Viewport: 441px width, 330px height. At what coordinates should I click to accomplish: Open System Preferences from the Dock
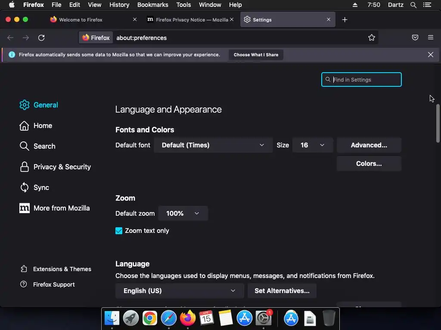[264, 318]
